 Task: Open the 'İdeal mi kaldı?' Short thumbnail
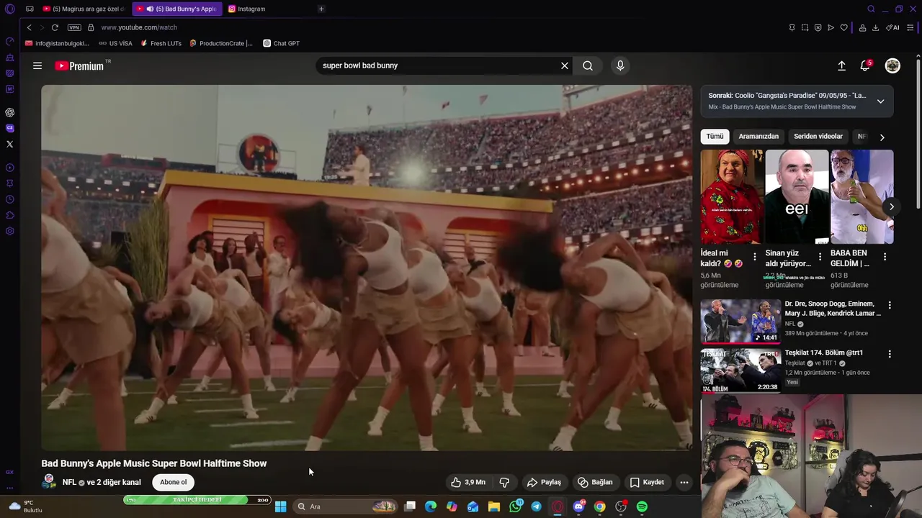pos(733,196)
